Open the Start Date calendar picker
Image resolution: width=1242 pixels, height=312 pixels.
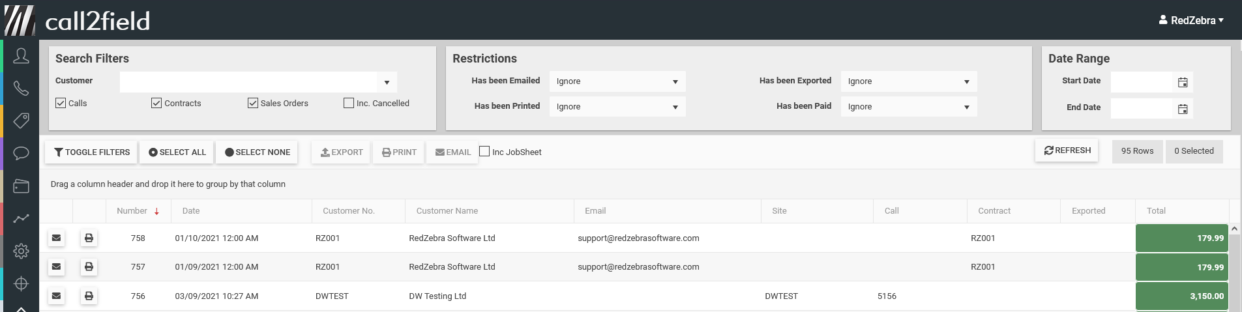(1183, 83)
